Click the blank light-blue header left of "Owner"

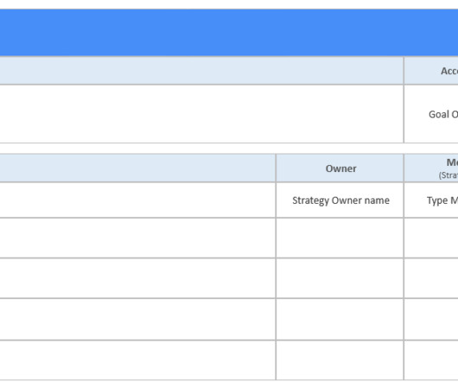pyautogui.click(x=137, y=169)
